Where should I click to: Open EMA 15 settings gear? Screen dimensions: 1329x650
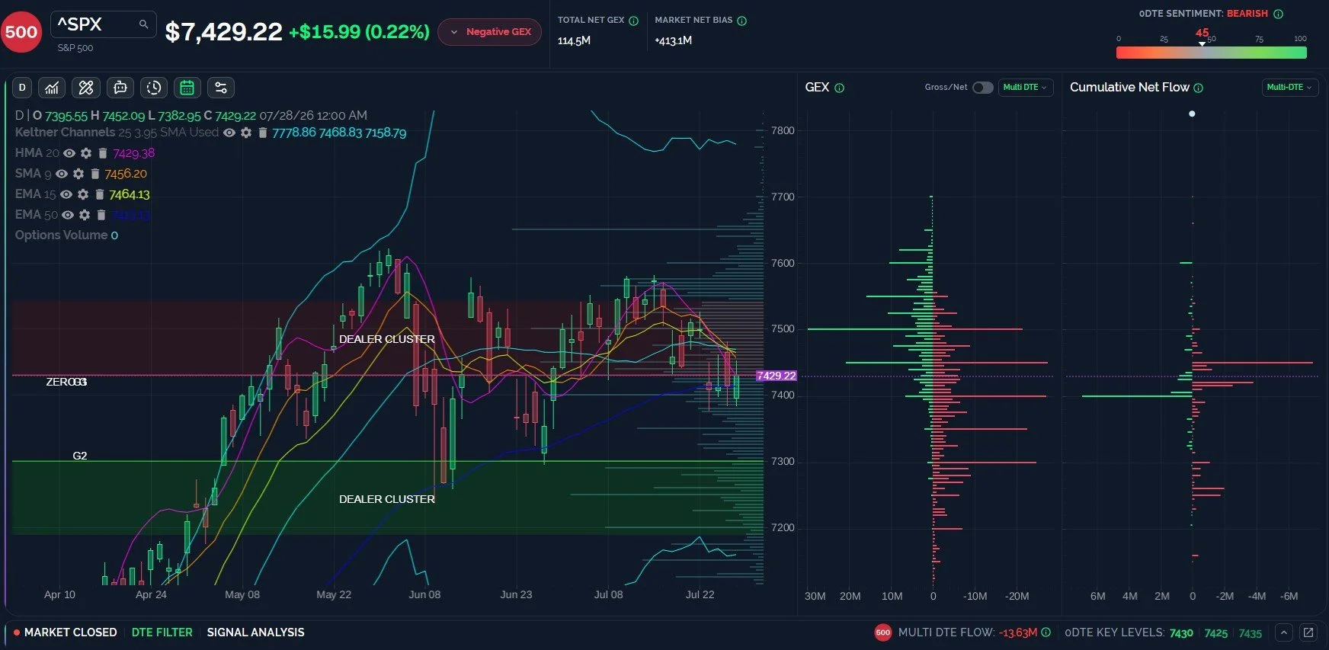point(83,194)
